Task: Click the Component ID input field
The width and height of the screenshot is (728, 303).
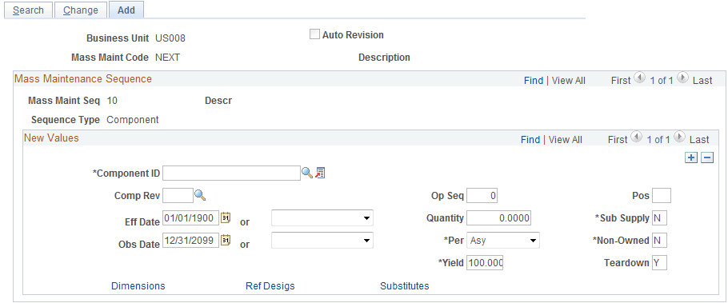Action: pos(232,173)
